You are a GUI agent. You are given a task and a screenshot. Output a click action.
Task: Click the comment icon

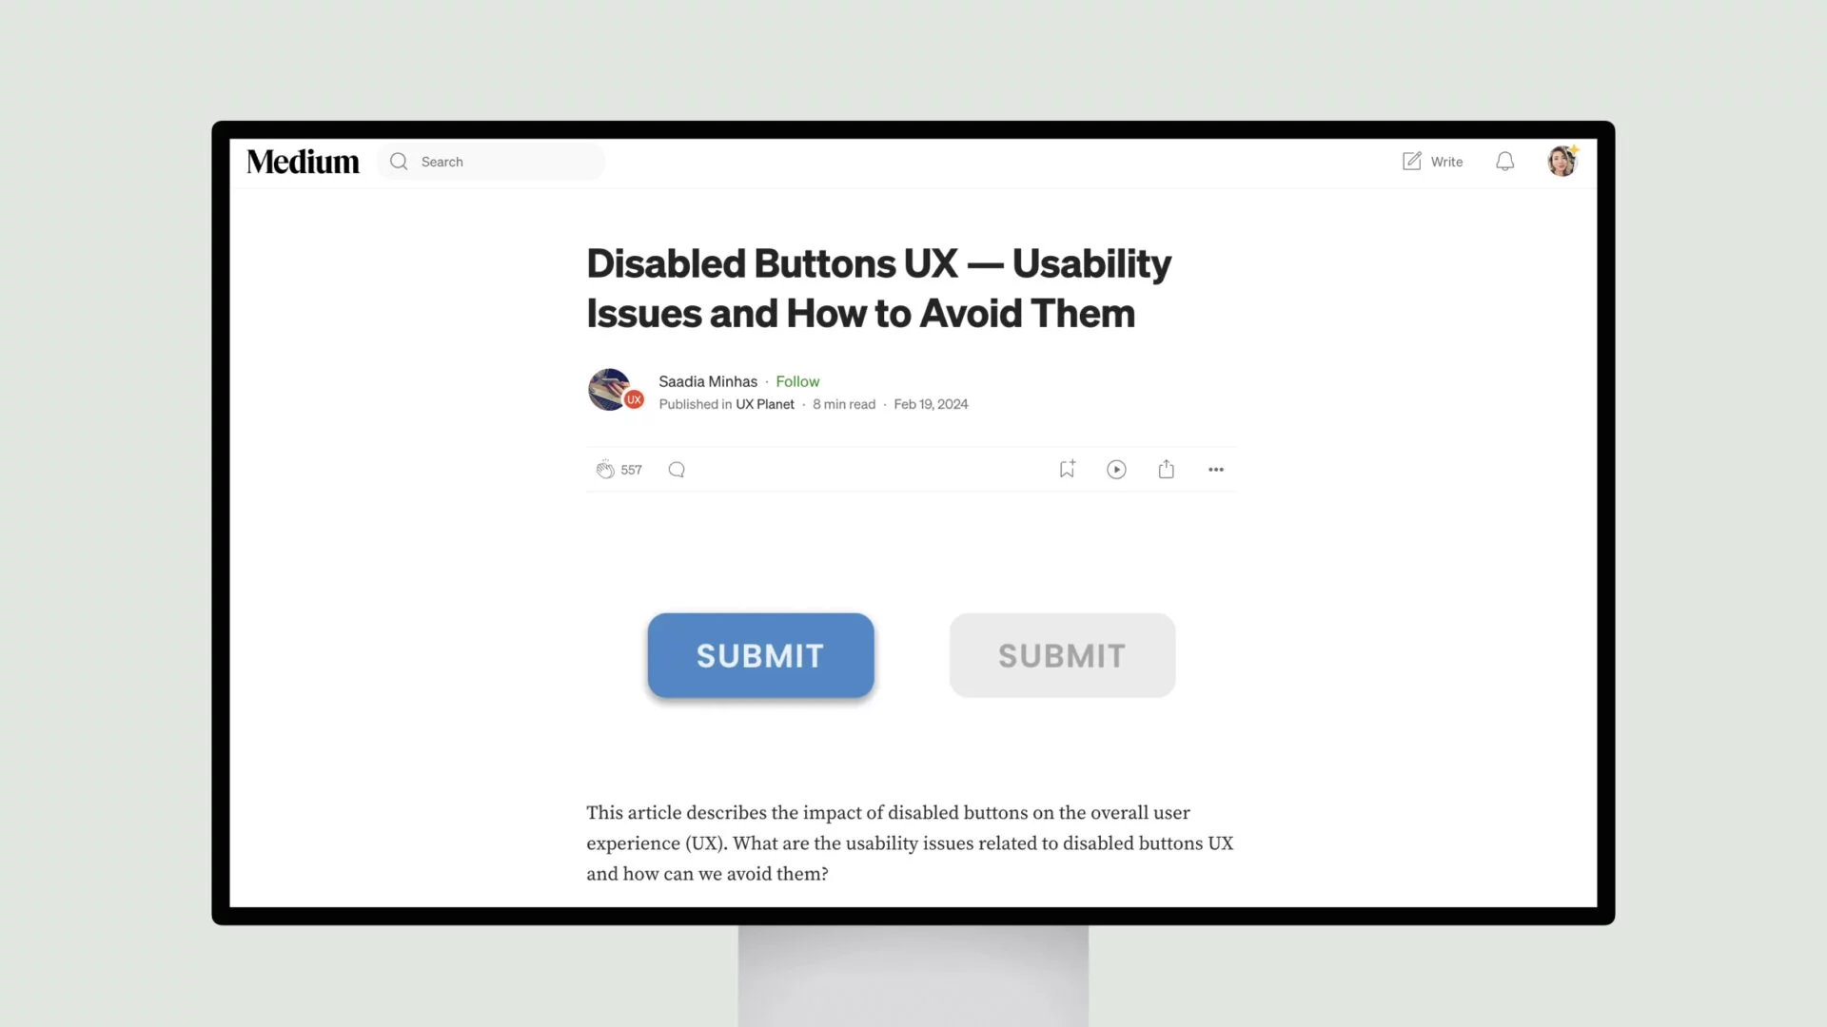pos(677,468)
